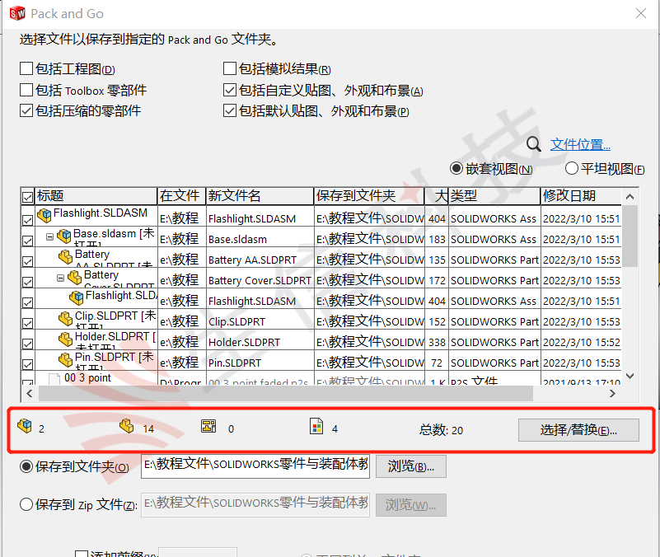660x557 pixels.
Task: Click the SolidWorks logo in title bar
Action: click(17, 13)
